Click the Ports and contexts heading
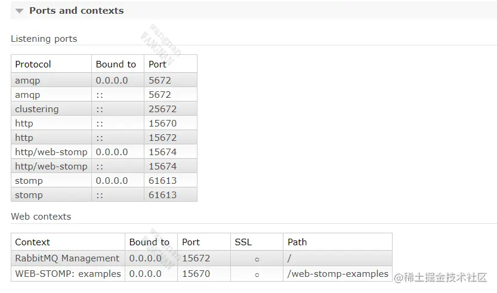The width and height of the screenshot is (497, 293). pos(76,11)
